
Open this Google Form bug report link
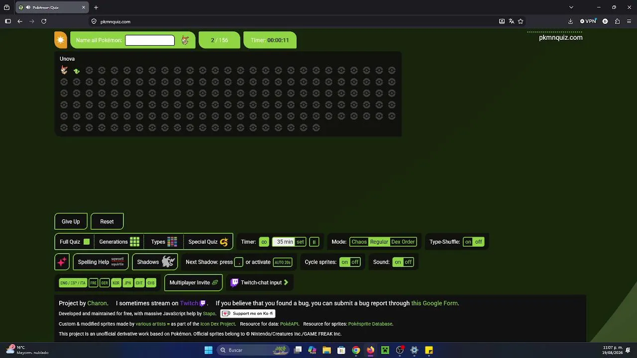434,303
